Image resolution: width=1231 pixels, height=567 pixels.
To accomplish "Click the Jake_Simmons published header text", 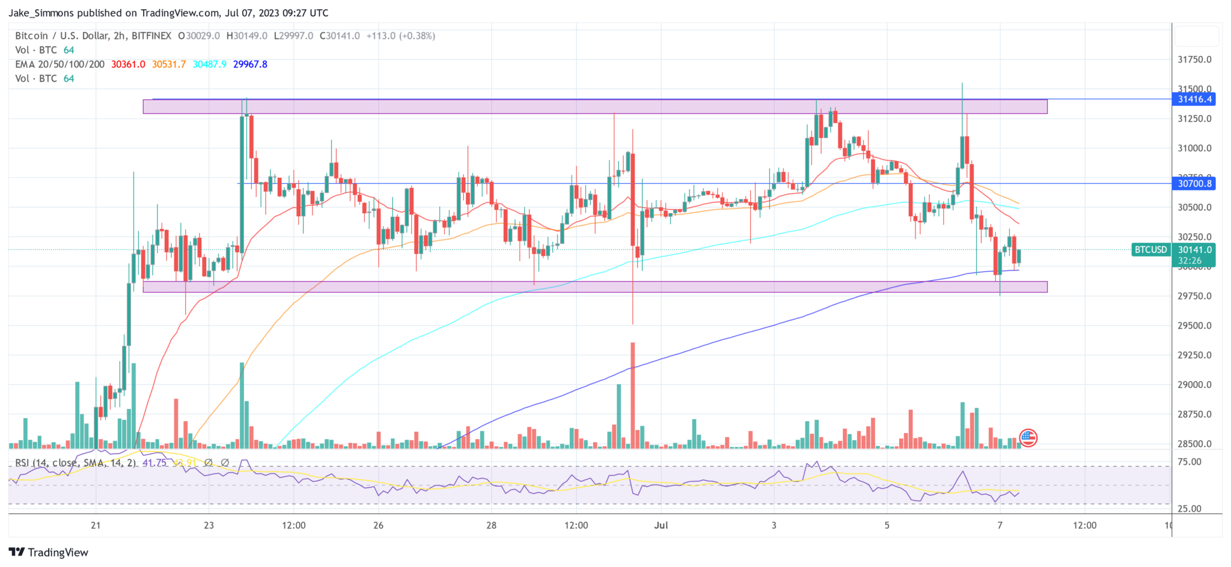I will click(169, 13).
